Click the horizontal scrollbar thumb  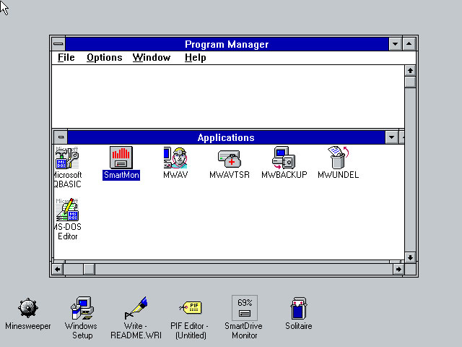click(x=89, y=269)
